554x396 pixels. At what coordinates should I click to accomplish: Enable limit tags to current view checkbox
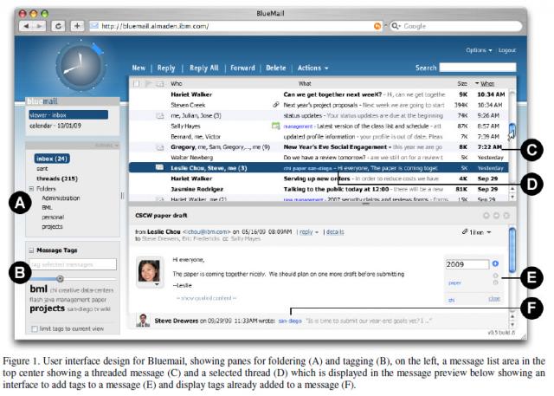(x=35, y=328)
